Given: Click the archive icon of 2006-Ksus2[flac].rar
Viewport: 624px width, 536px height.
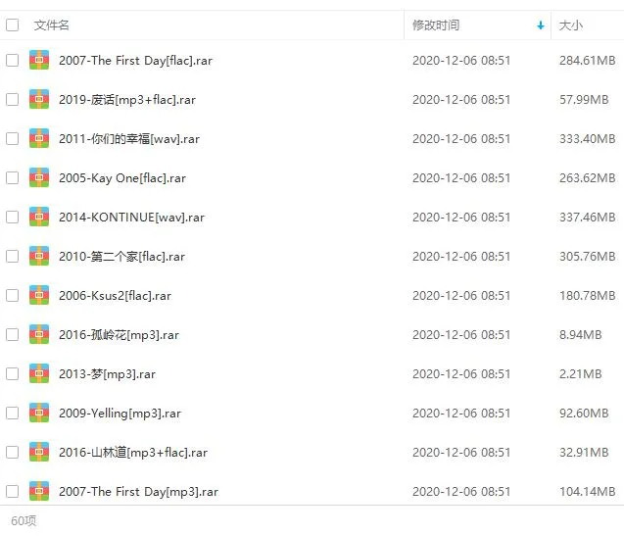Looking at the screenshot, I should click(39, 295).
